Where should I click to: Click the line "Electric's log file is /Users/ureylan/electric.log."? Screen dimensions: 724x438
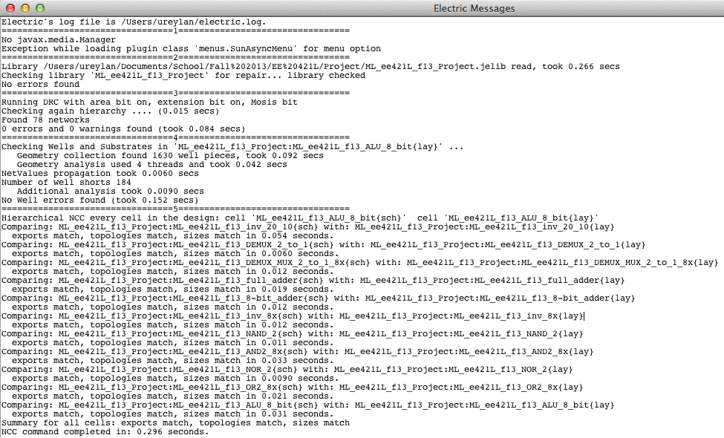[x=134, y=22]
